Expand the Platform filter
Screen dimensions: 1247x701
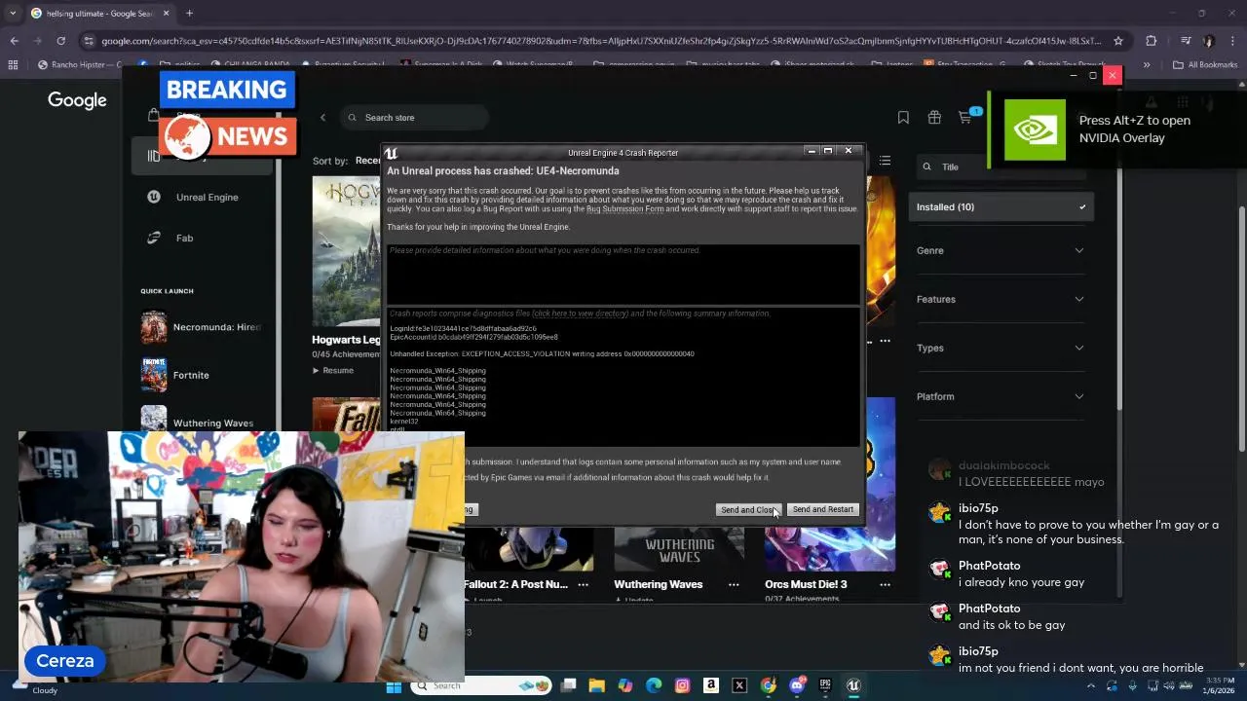pos(1001,396)
